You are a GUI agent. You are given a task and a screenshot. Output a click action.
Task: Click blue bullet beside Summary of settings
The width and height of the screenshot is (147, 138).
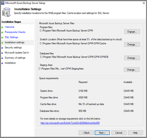(2, 58)
